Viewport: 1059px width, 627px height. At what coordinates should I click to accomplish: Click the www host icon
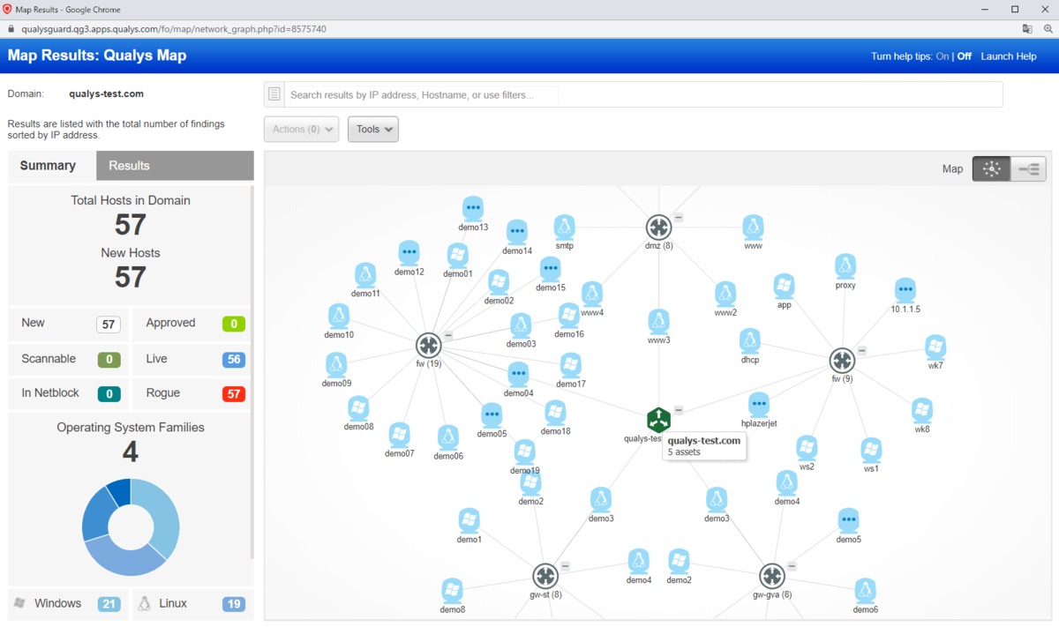[753, 227]
